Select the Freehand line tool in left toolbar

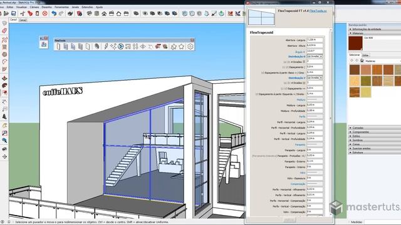(x=4, y=39)
